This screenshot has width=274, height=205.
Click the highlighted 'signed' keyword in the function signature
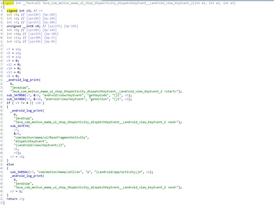pyautogui.click(x=8, y=3)
